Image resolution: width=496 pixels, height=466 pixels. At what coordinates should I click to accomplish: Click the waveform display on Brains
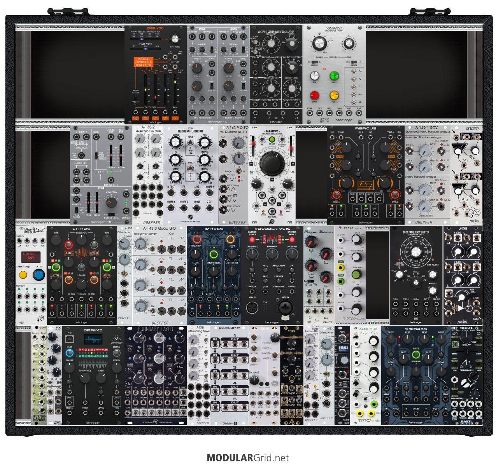pyautogui.click(x=93, y=340)
